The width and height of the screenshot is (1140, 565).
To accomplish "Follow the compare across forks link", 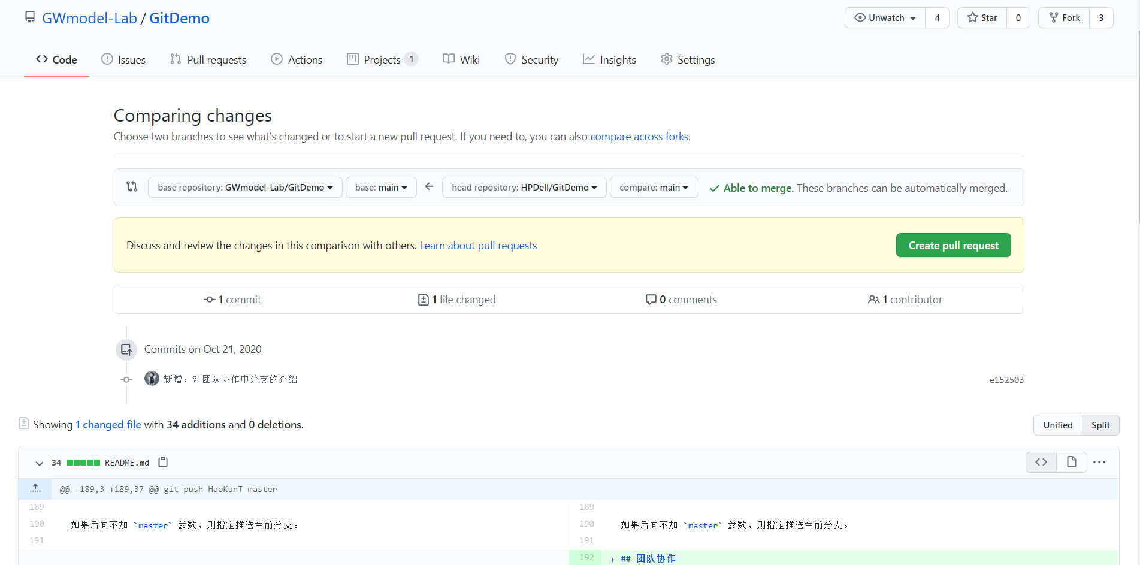I will tap(639, 137).
